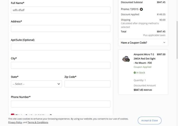Open the Terms & Conditions link
178x126 pixels.
38,122
